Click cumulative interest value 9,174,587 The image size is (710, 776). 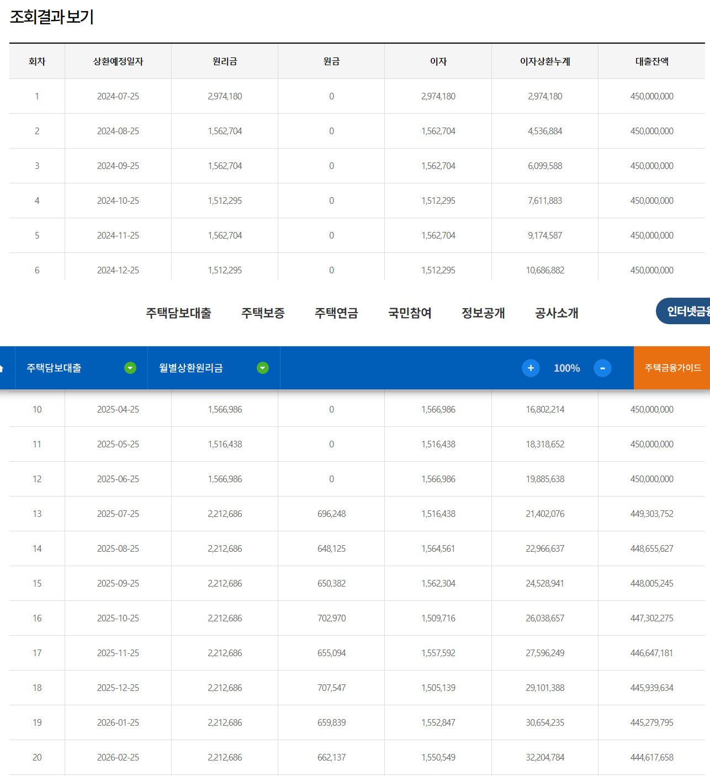click(x=545, y=235)
